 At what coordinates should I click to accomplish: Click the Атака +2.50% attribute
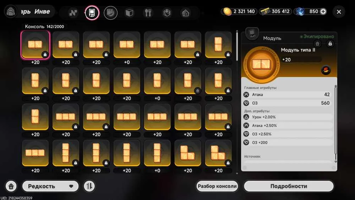[x=288, y=125]
